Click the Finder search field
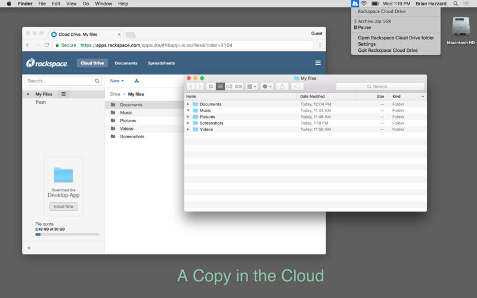Viewport: 477px width, 298px height. pyautogui.click(x=380, y=86)
